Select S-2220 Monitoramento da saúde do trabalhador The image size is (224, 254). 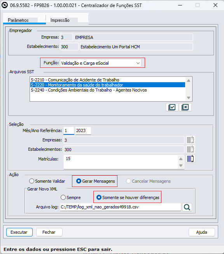tap(108, 85)
